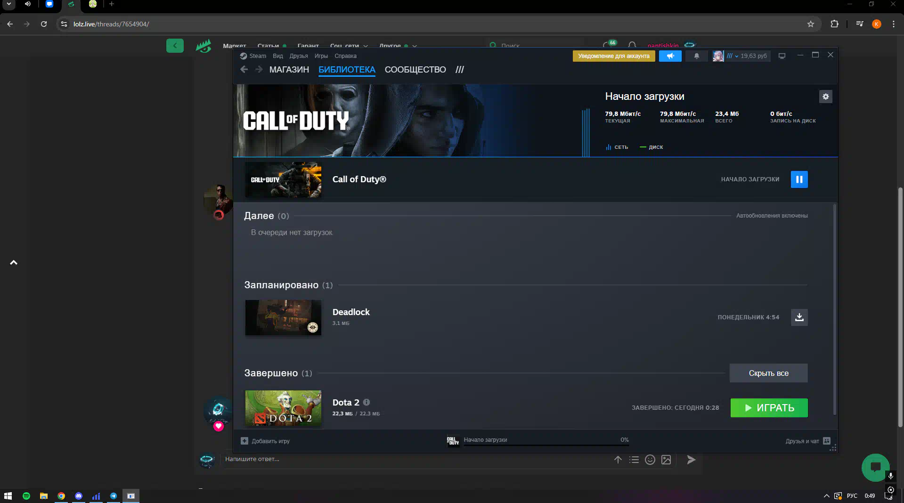Go forward with Steam's forward arrow
Image resolution: width=904 pixels, height=503 pixels.
pyautogui.click(x=259, y=69)
